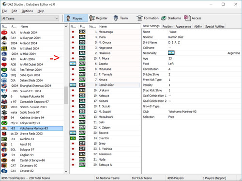The image size is (242, 181).
Task: Click the GK position badge for Matsunaga
Action: 82,32
